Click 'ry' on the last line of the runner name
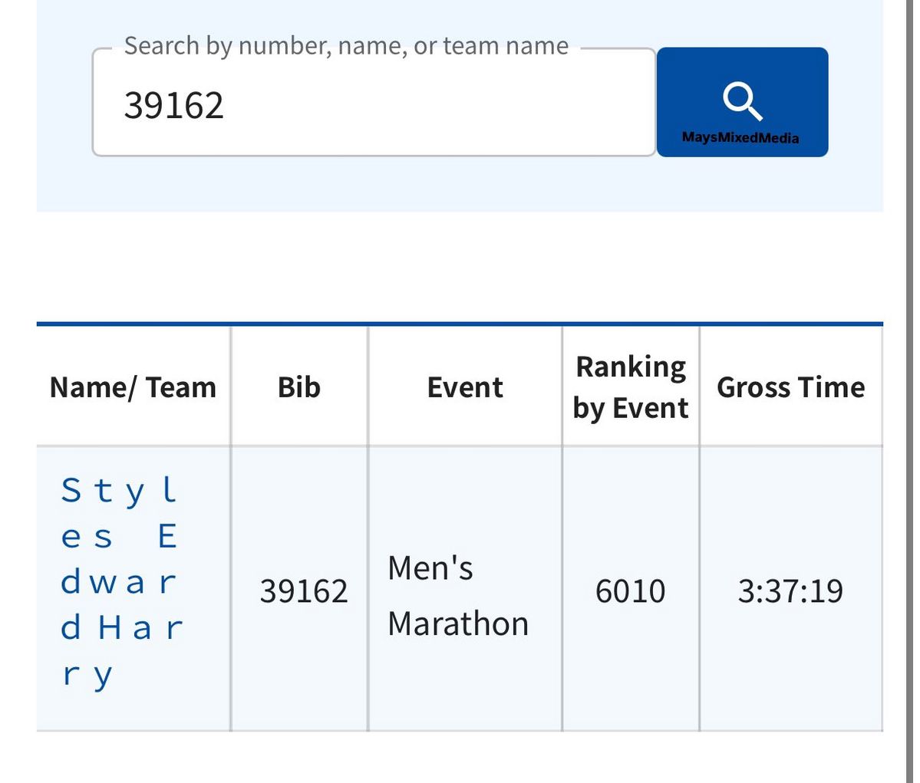Image resolution: width=920 pixels, height=783 pixels. [87, 676]
